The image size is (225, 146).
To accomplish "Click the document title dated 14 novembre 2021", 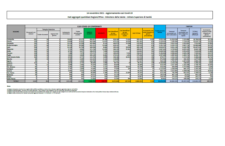I will point(112,14).
